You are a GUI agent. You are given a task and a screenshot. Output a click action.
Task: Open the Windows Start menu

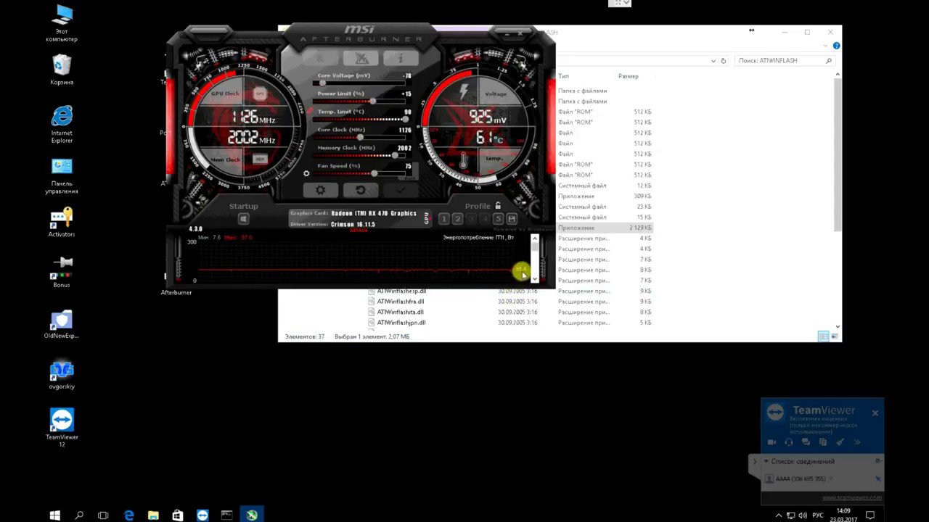tap(54, 515)
